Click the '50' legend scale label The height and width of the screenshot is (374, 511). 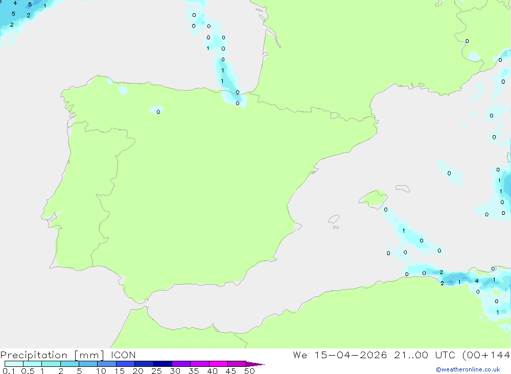click(250, 371)
